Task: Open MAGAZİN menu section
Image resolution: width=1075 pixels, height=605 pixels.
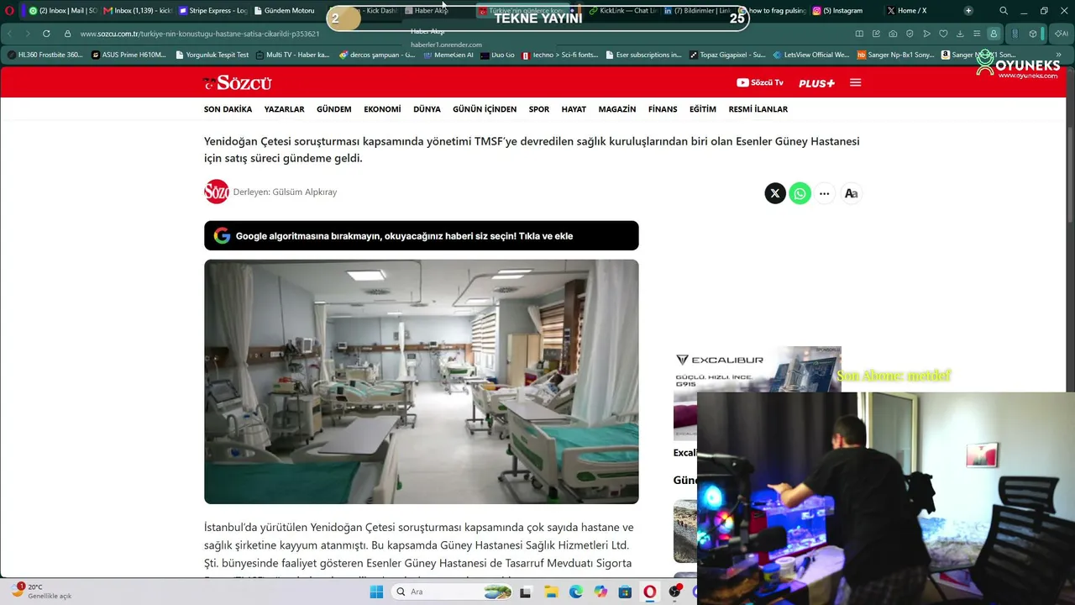Action: click(x=617, y=109)
